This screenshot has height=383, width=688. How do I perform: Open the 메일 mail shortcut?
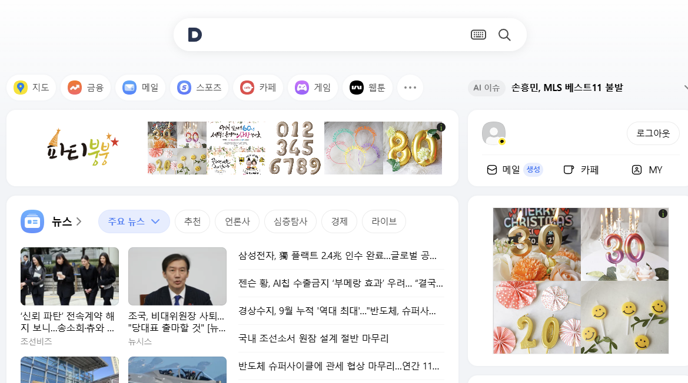pos(141,88)
